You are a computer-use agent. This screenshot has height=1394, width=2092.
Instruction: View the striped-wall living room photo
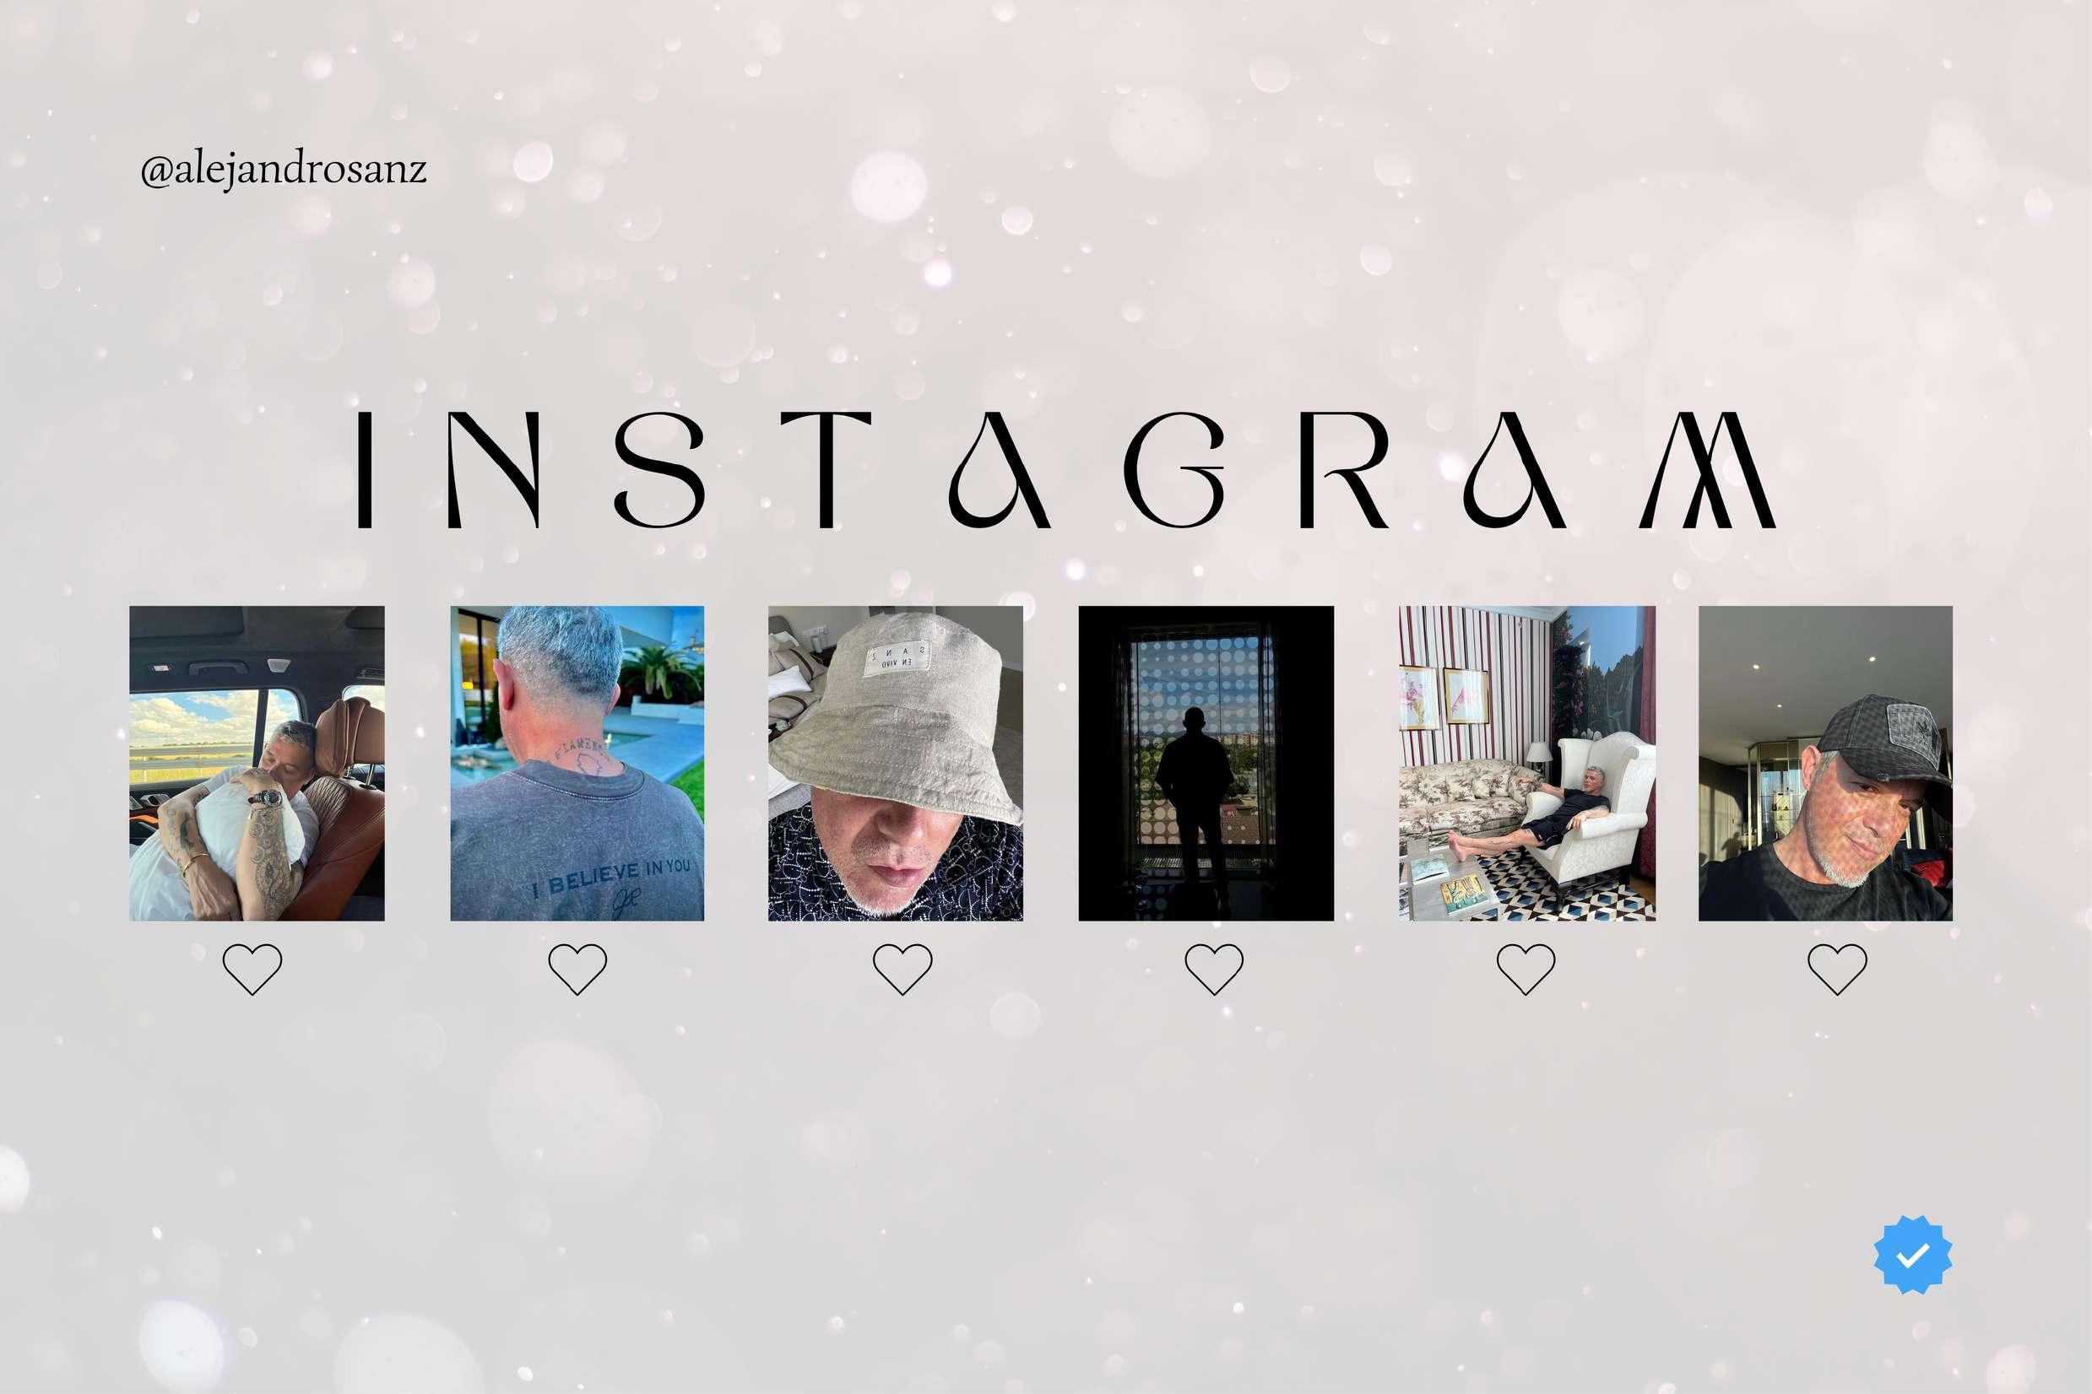coord(1527,763)
